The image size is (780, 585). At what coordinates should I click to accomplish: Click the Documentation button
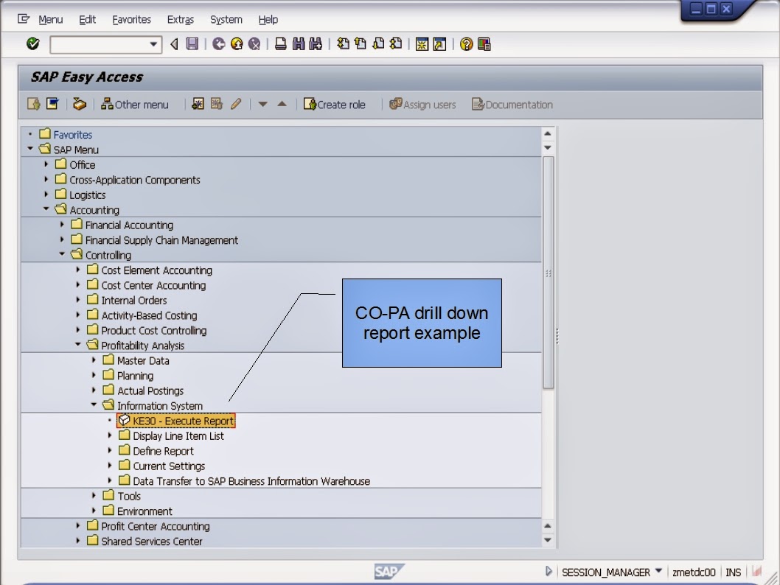[512, 105]
